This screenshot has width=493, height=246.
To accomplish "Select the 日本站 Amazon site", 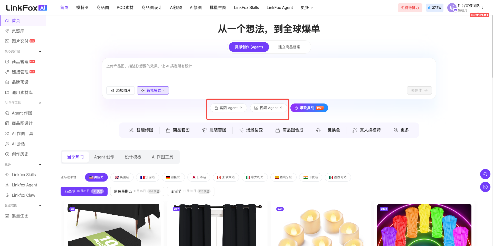I will pyautogui.click(x=199, y=177).
